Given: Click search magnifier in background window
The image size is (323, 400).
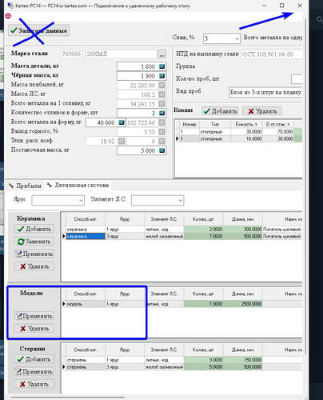Looking at the screenshot, I should pyautogui.click(x=319, y=19).
